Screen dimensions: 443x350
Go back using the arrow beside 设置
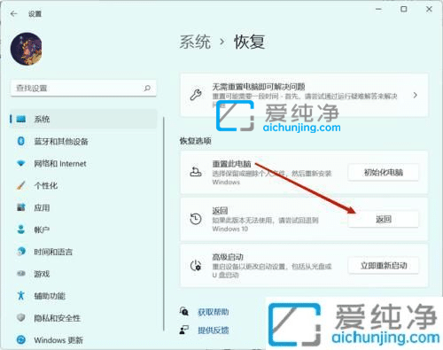(13, 13)
